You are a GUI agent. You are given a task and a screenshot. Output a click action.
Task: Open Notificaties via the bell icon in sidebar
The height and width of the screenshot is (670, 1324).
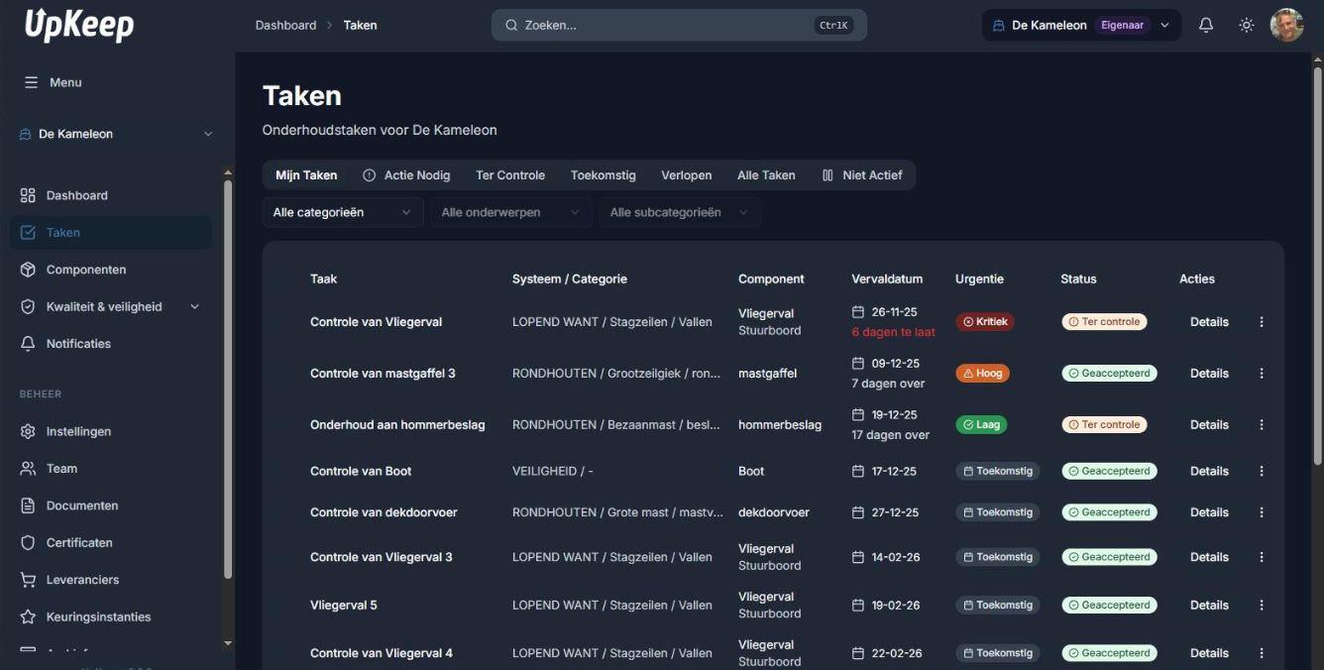[x=30, y=343]
